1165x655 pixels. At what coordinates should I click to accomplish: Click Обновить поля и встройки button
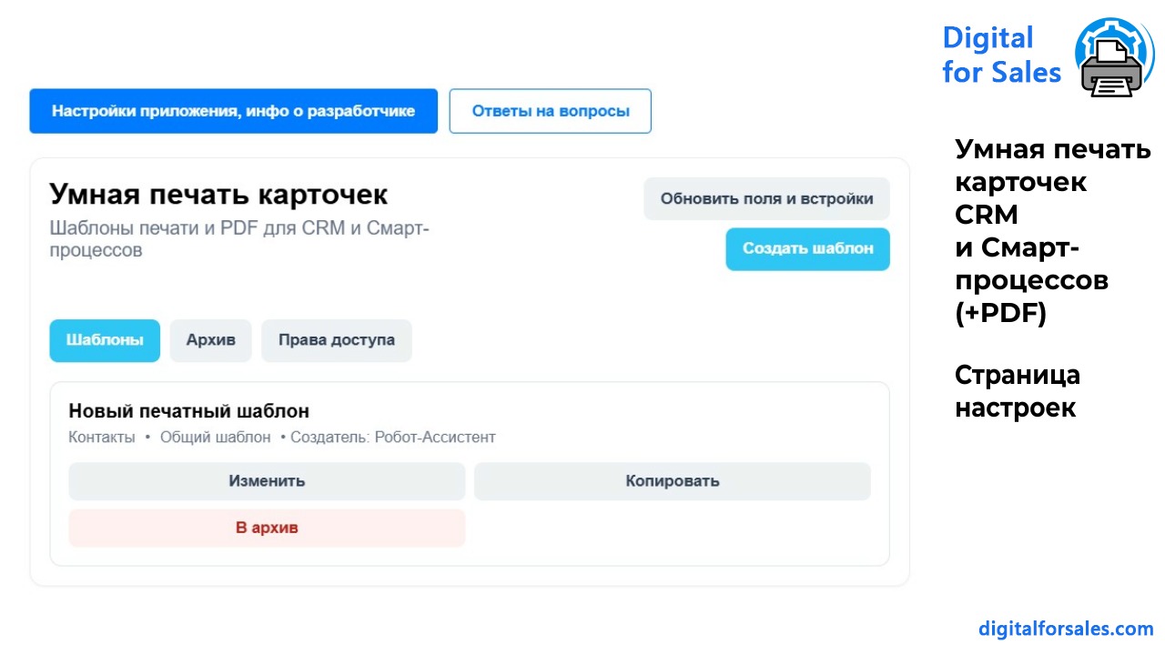[x=766, y=198]
